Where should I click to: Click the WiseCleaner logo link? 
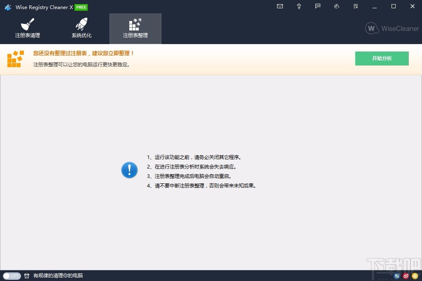pyautogui.click(x=390, y=28)
